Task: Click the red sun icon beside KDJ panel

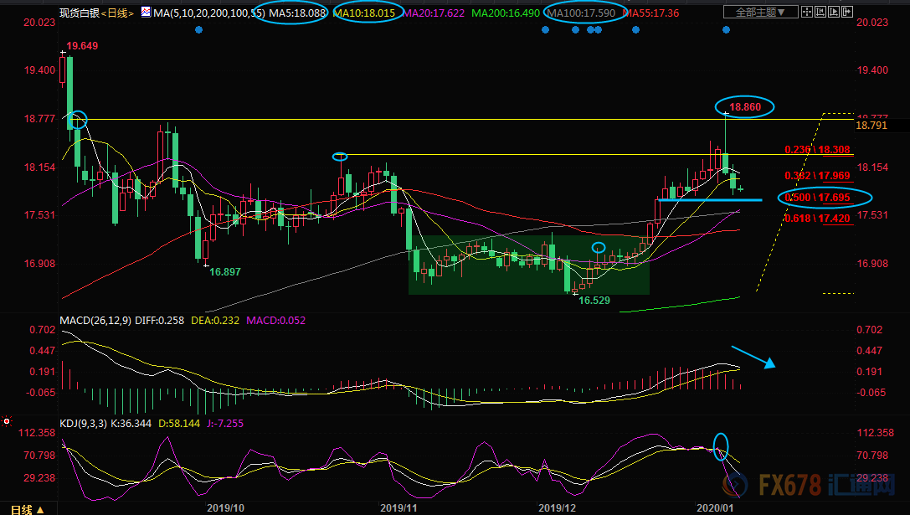Action: tap(7, 420)
